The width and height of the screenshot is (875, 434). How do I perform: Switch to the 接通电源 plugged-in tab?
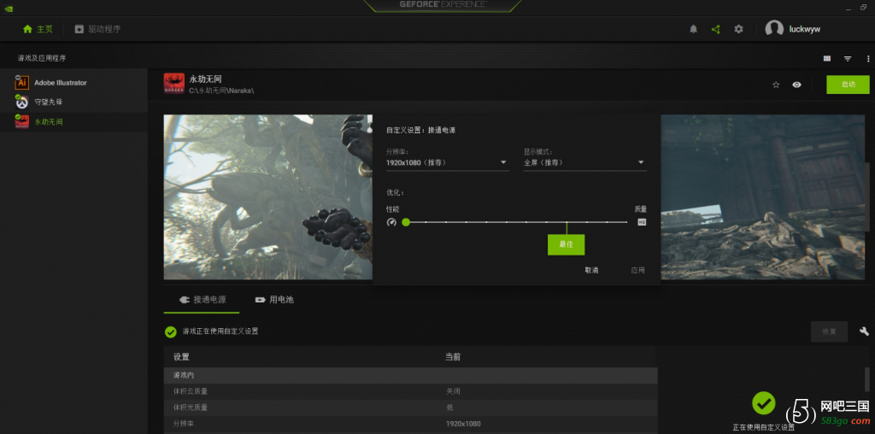pyautogui.click(x=202, y=300)
